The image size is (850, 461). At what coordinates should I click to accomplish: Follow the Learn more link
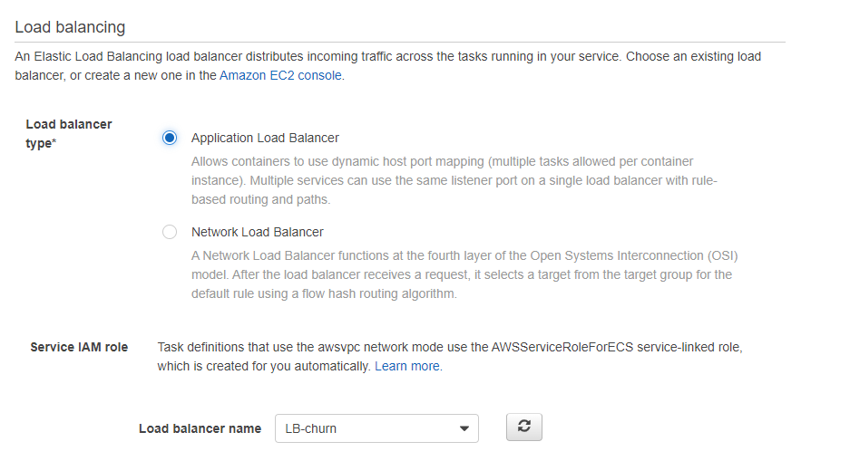pos(408,366)
